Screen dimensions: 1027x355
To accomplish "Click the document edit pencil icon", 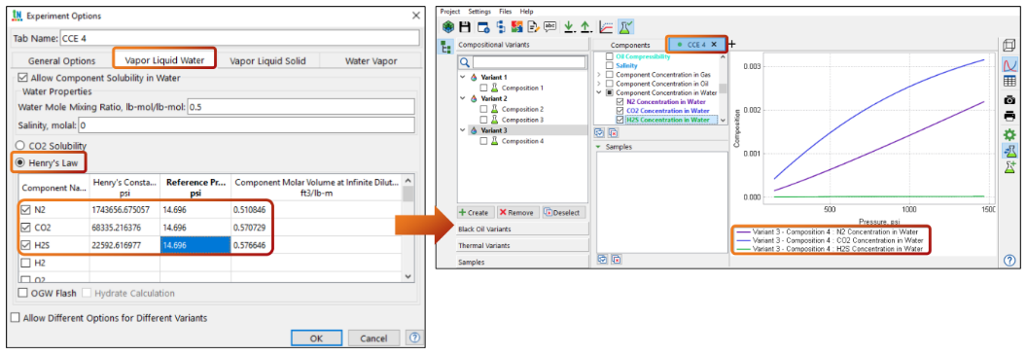I will coord(533,27).
